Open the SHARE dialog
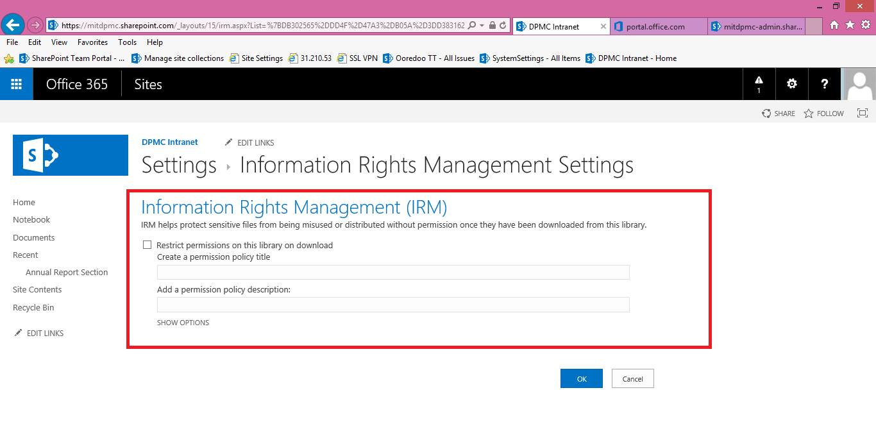This screenshot has height=431, width=876. pos(778,113)
